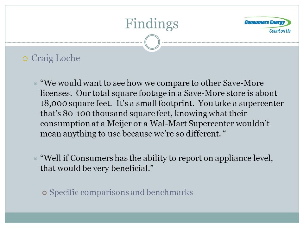The height and width of the screenshot is (228, 304).
Task: Click the teal footer bar at the slide bottom
Action: point(152,218)
